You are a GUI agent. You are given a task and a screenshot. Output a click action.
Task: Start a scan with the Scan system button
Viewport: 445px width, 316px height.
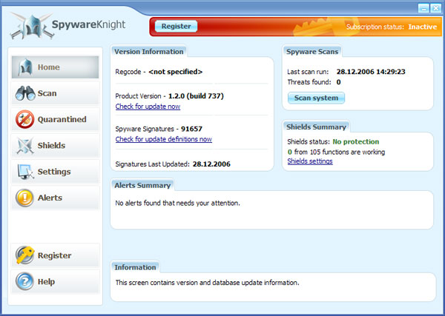[316, 98]
